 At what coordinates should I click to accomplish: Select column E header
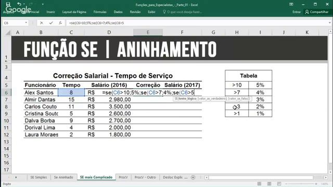point(148,32)
